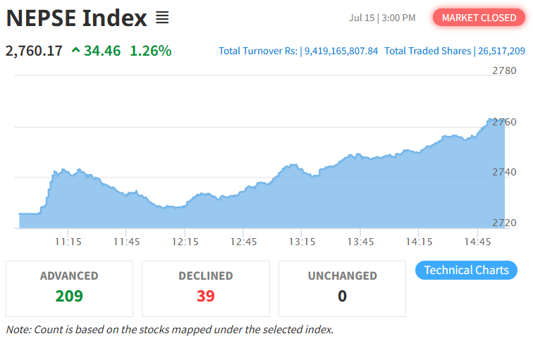Open the Technical Charts button
Screen dimensions: 533x341
click(466, 271)
